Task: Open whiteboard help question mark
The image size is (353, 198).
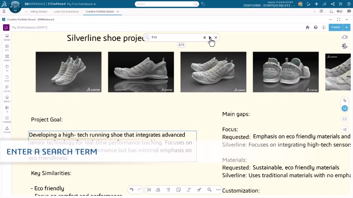Action: 315,27
